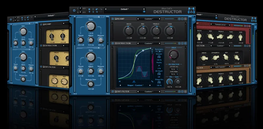Click the Gate Ratio knob in the center window
Screen dimensions: 263x129
pyautogui.click(x=91, y=26)
